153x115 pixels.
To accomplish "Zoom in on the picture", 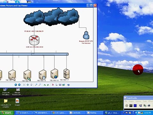I will (x=36, y=85).
